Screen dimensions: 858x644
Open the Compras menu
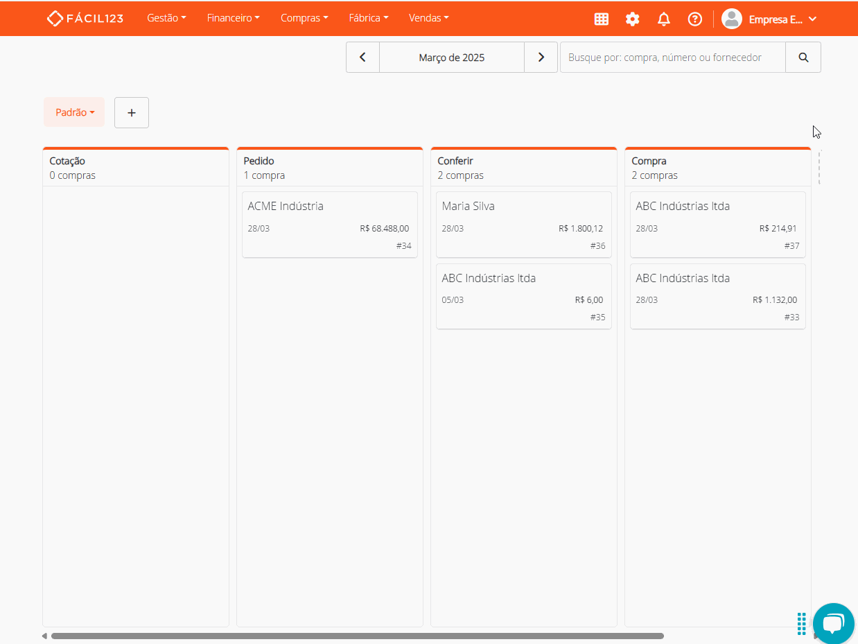pyautogui.click(x=304, y=18)
